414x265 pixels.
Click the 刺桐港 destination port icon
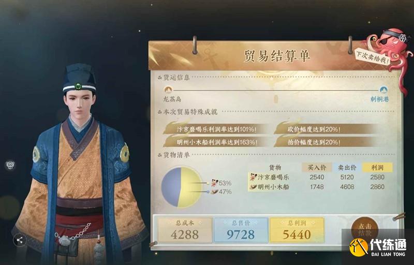383,90
